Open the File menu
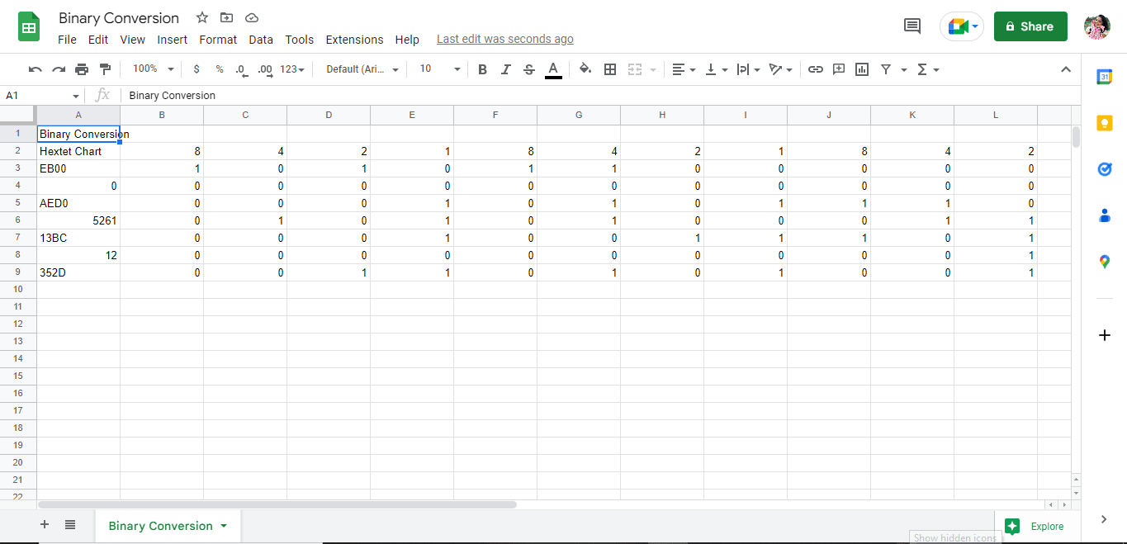1127x544 pixels. [67, 40]
